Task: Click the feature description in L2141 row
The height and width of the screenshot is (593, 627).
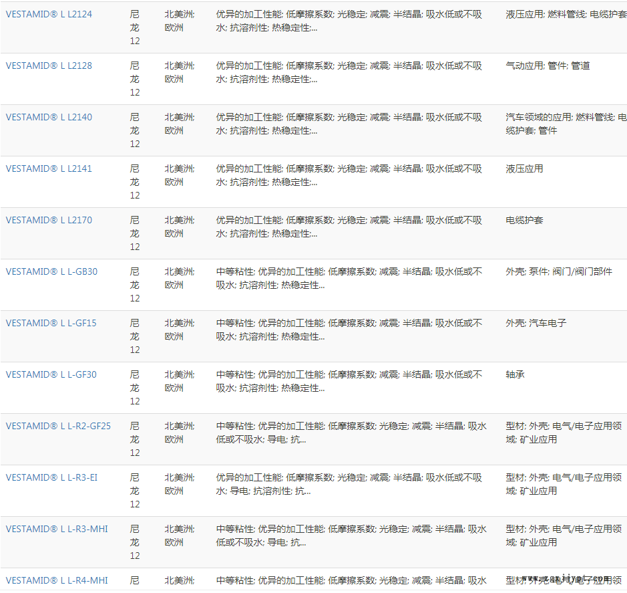Action: pyautogui.click(x=349, y=175)
